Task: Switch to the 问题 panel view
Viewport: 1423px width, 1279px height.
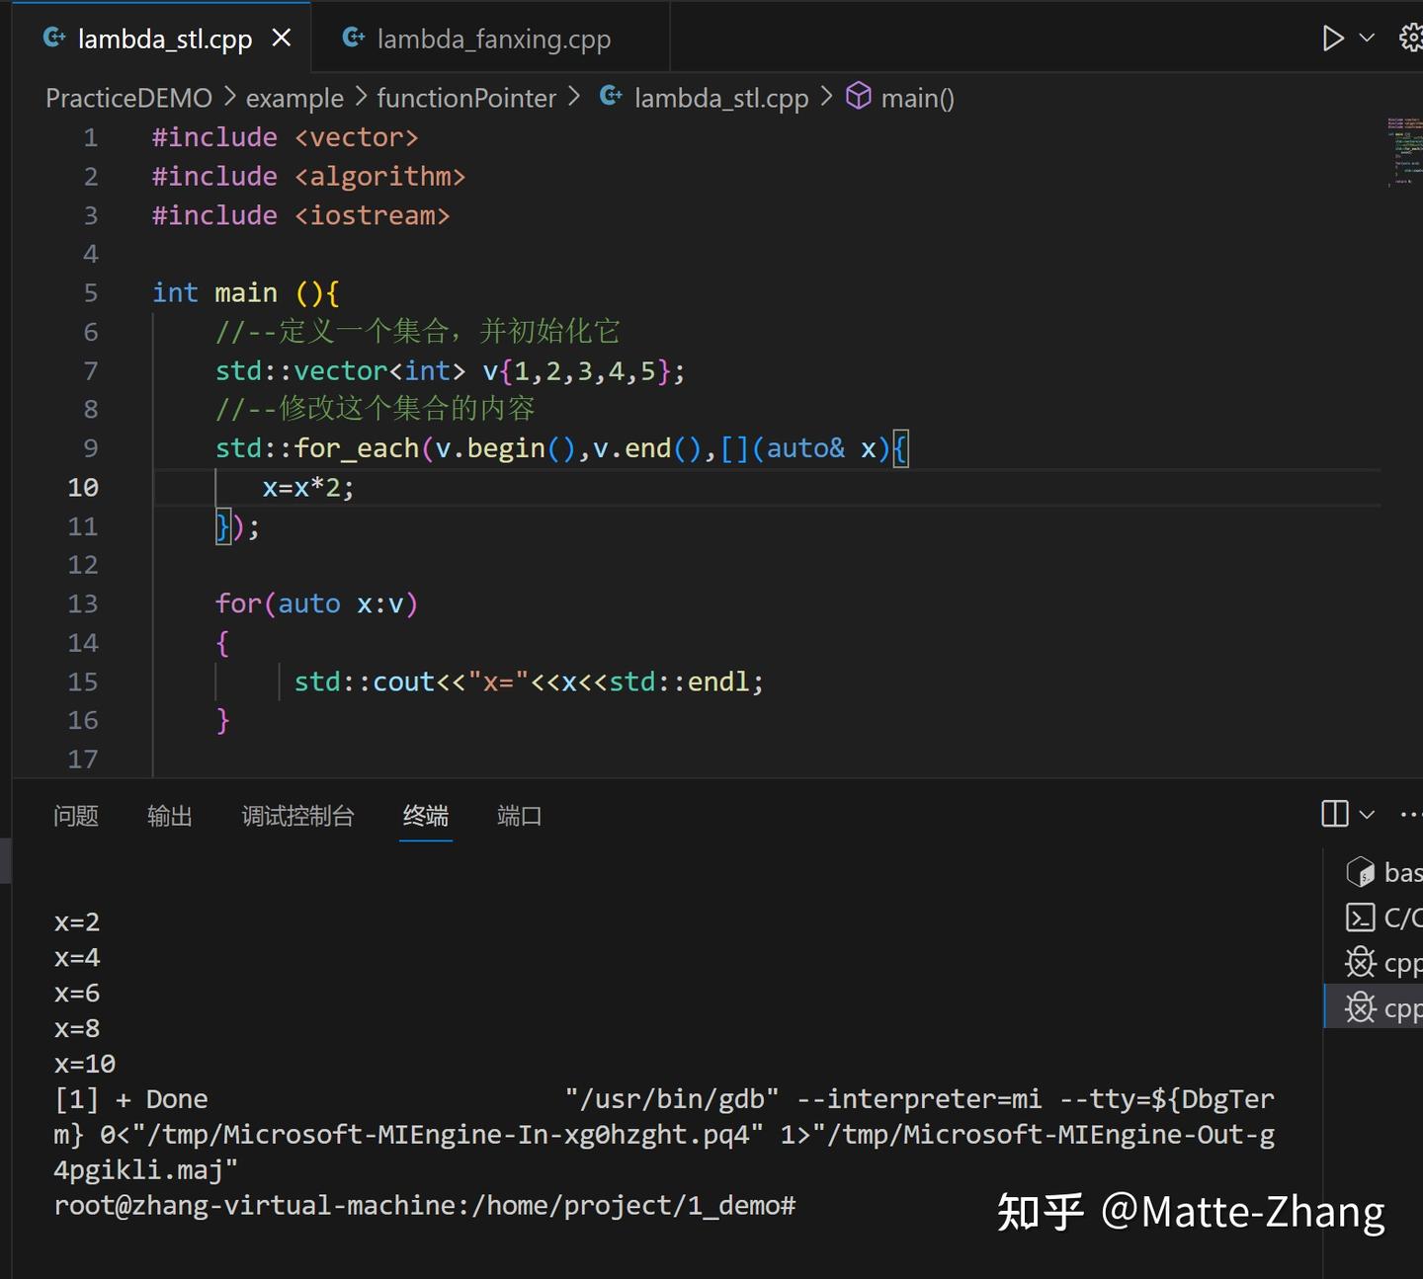Action: tap(75, 816)
